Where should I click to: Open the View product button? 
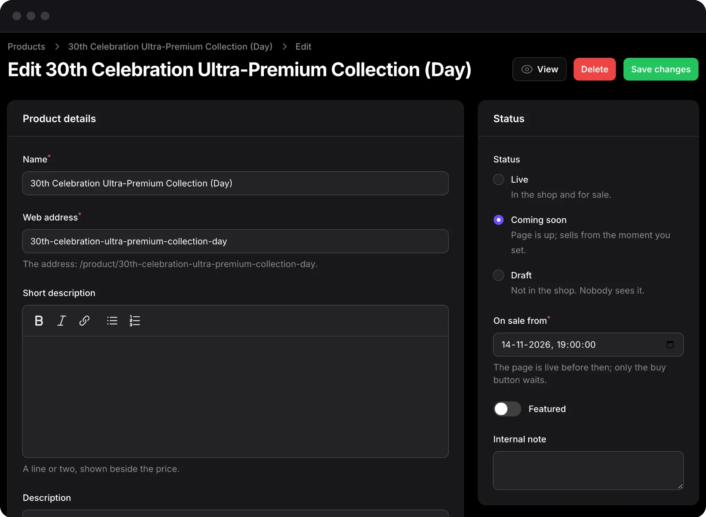pyautogui.click(x=540, y=69)
